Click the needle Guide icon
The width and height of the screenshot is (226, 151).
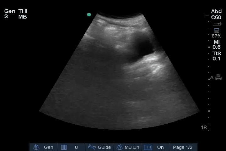coord(92,147)
